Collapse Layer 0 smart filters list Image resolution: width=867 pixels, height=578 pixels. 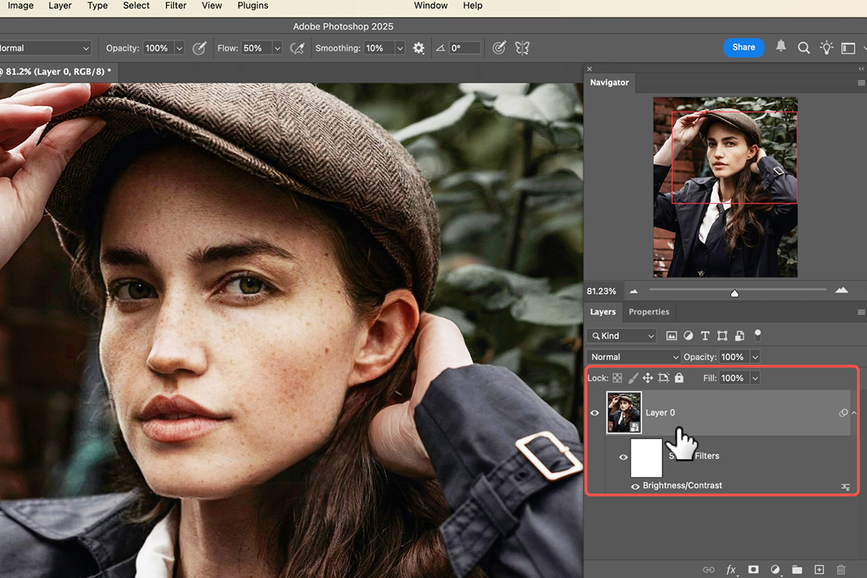tap(854, 413)
